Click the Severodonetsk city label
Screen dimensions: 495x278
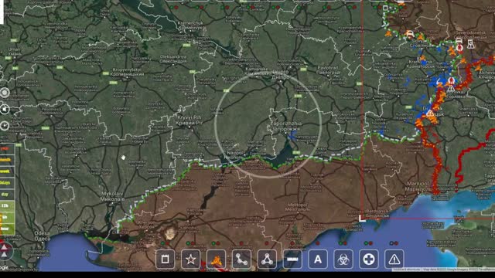tap(471, 34)
